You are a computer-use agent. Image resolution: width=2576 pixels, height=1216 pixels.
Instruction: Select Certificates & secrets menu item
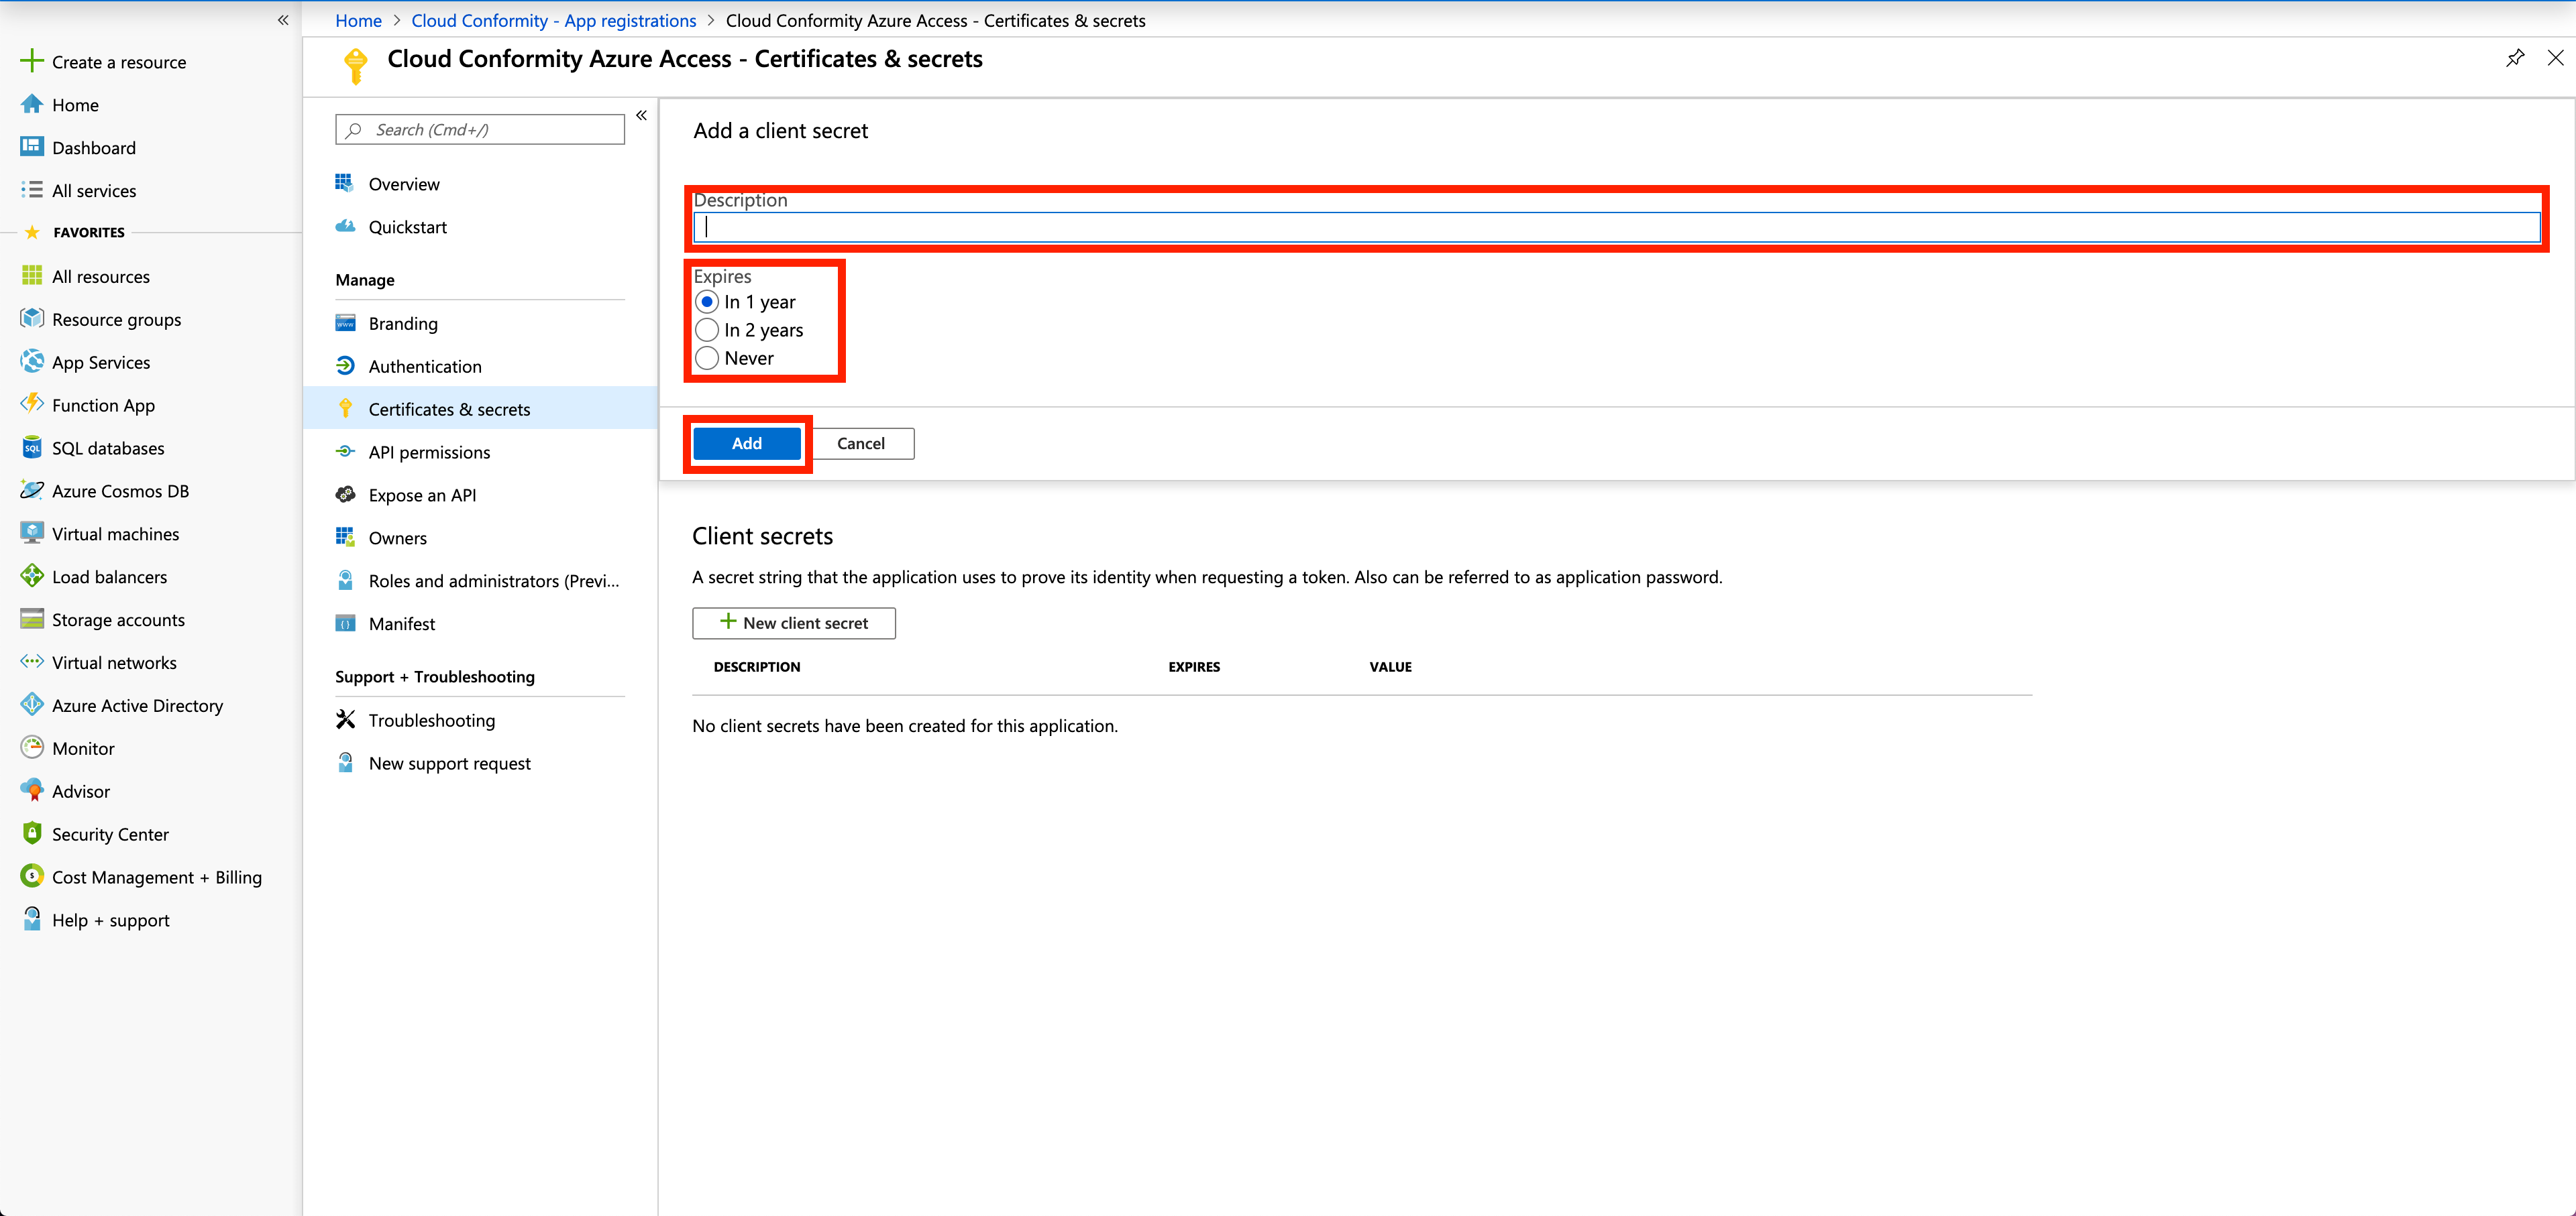pos(480,409)
